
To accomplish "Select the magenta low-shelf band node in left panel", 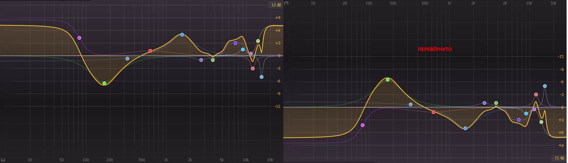I will pos(79,38).
